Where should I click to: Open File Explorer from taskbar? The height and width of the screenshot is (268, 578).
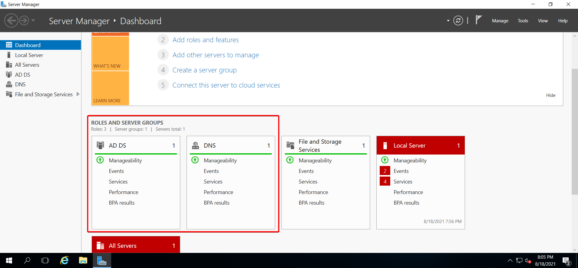tap(83, 260)
